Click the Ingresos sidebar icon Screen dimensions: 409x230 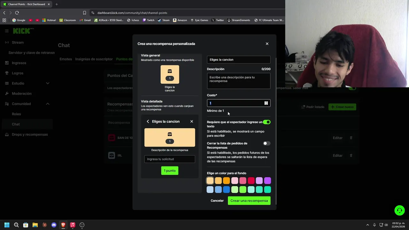coord(7,63)
